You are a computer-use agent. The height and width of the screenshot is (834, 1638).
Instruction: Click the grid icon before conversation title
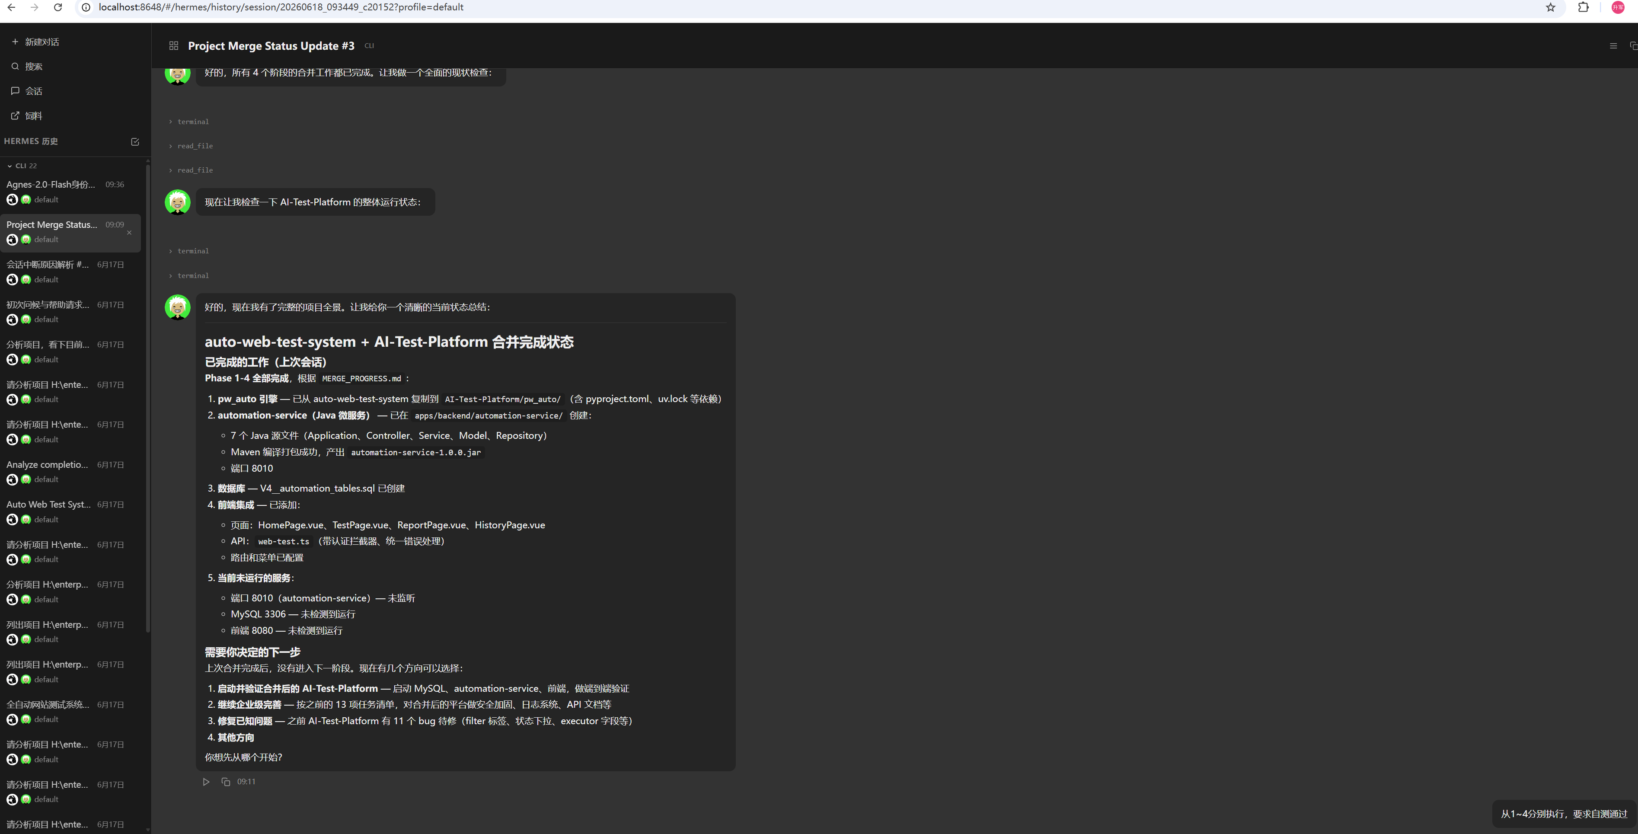tap(174, 46)
